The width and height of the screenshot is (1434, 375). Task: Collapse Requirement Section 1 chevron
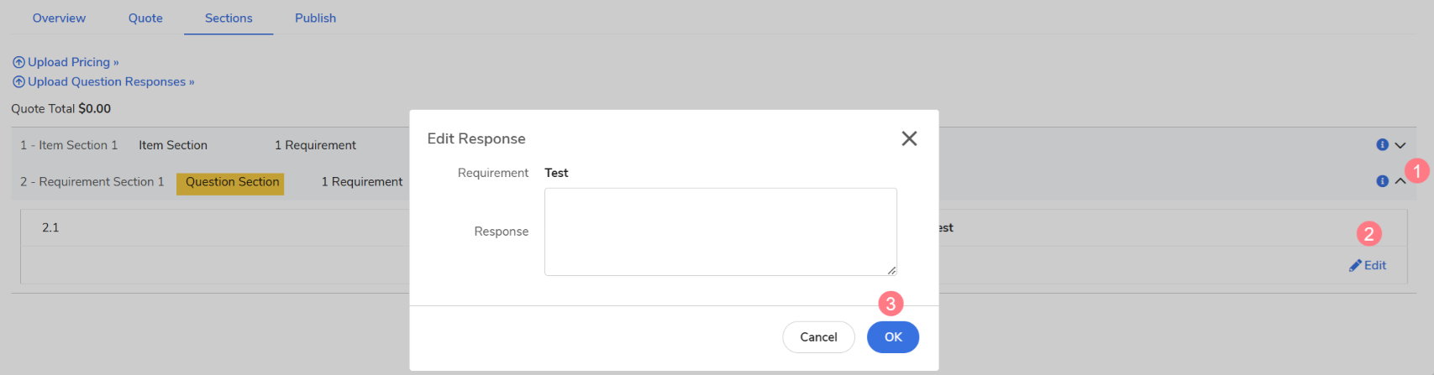pos(1400,181)
